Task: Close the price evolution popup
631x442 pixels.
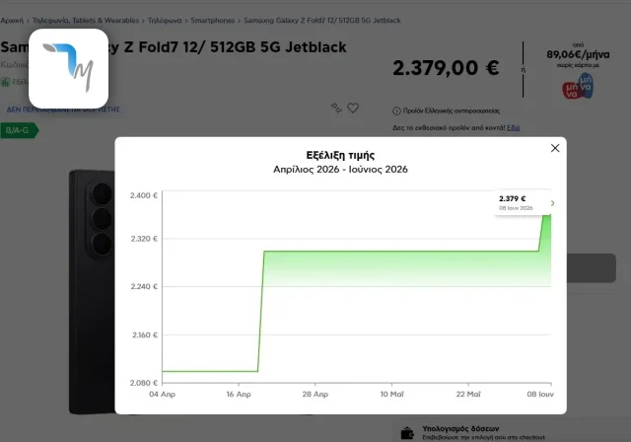Action: [x=555, y=148]
